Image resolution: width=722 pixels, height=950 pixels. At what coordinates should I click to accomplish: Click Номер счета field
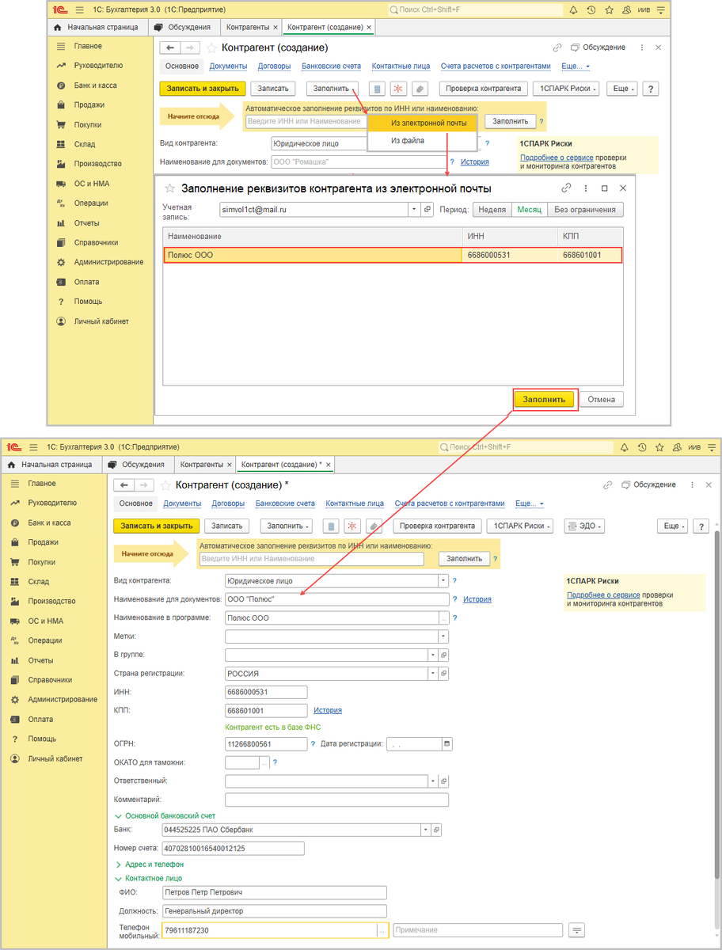tap(233, 849)
